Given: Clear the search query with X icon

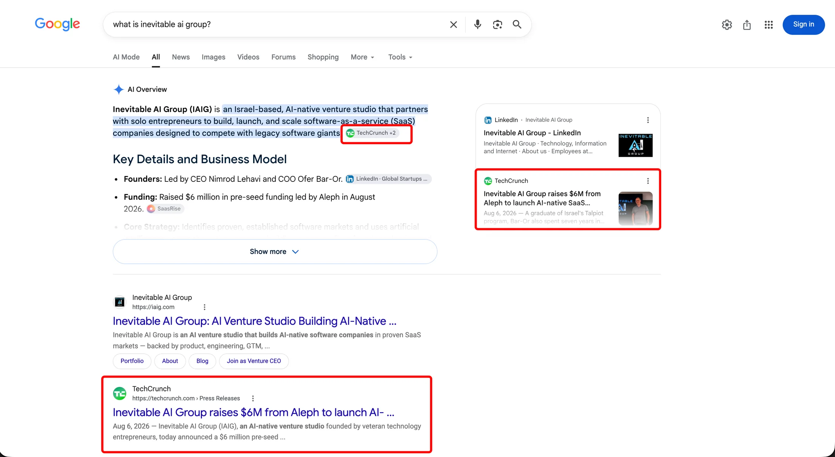Looking at the screenshot, I should pos(454,25).
